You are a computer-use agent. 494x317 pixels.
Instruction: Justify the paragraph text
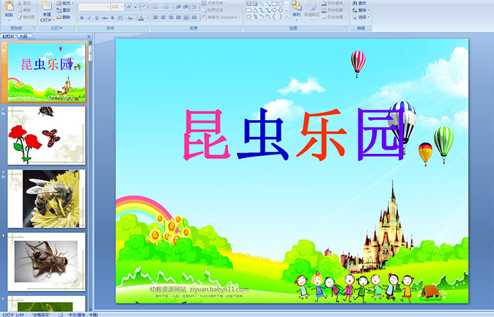click(x=179, y=18)
